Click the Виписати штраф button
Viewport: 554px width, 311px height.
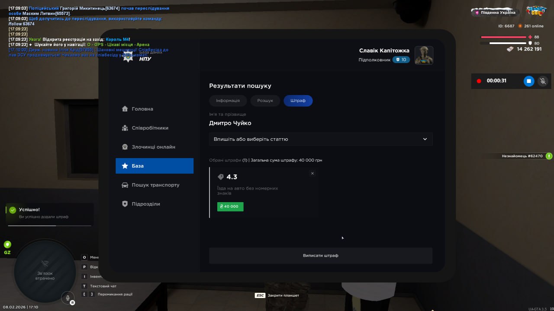click(321, 255)
